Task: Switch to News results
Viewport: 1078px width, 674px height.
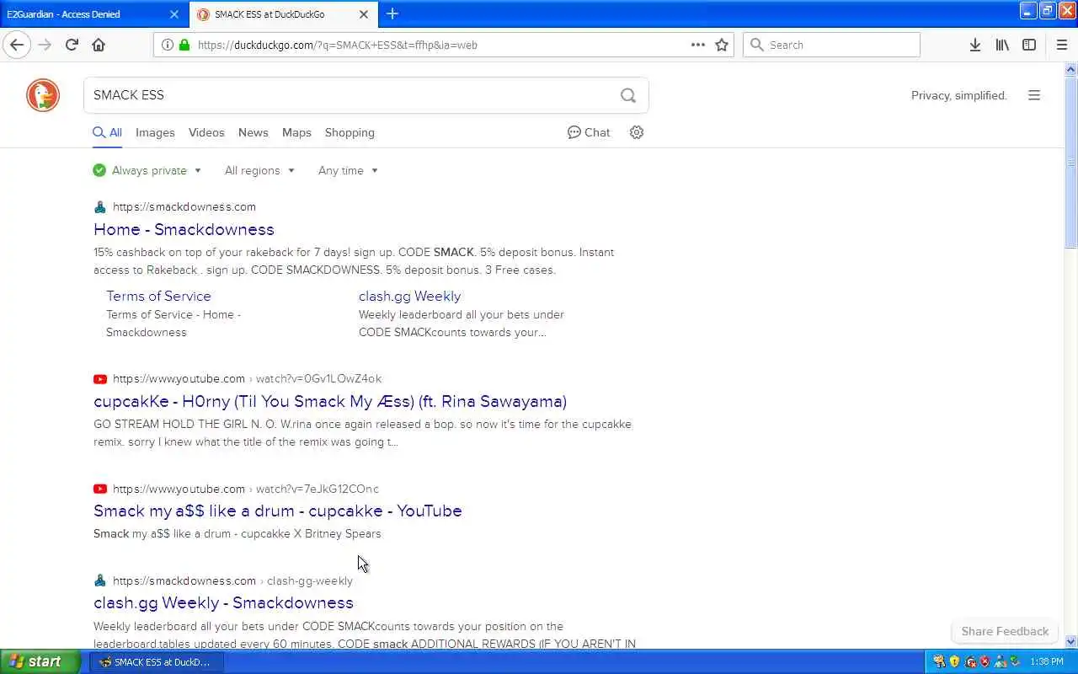Action: tap(253, 132)
